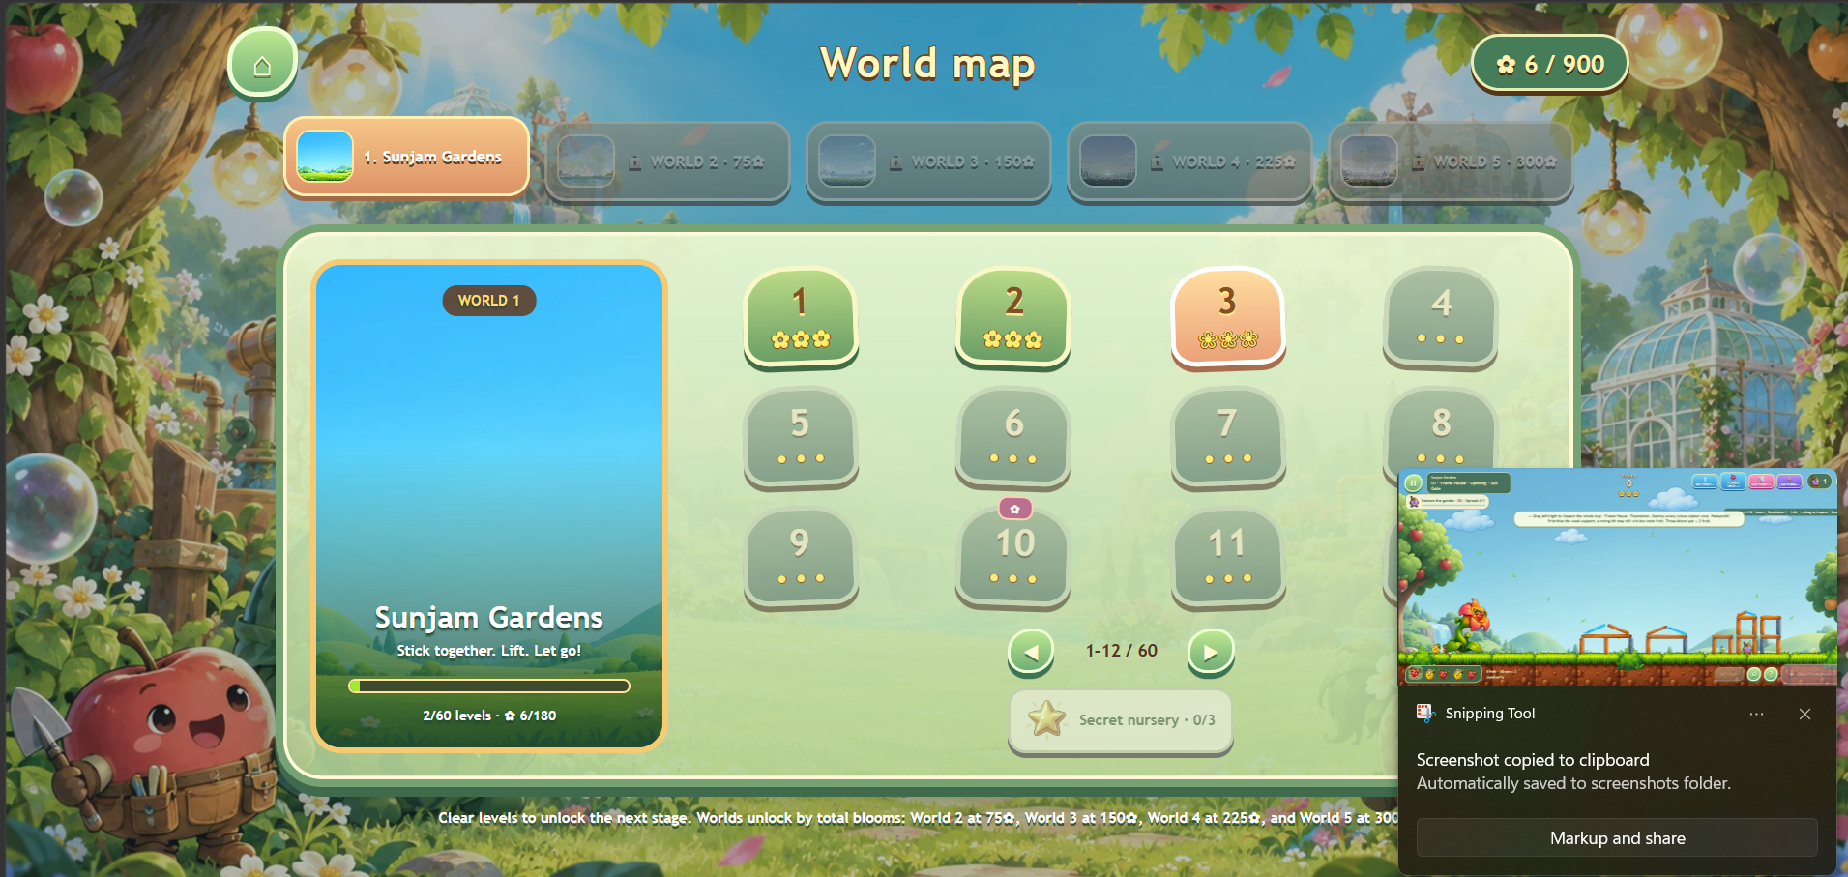Open the screenshot thumbnail preview in notification
Image resolution: width=1848 pixels, height=877 pixels.
(1617, 577)
